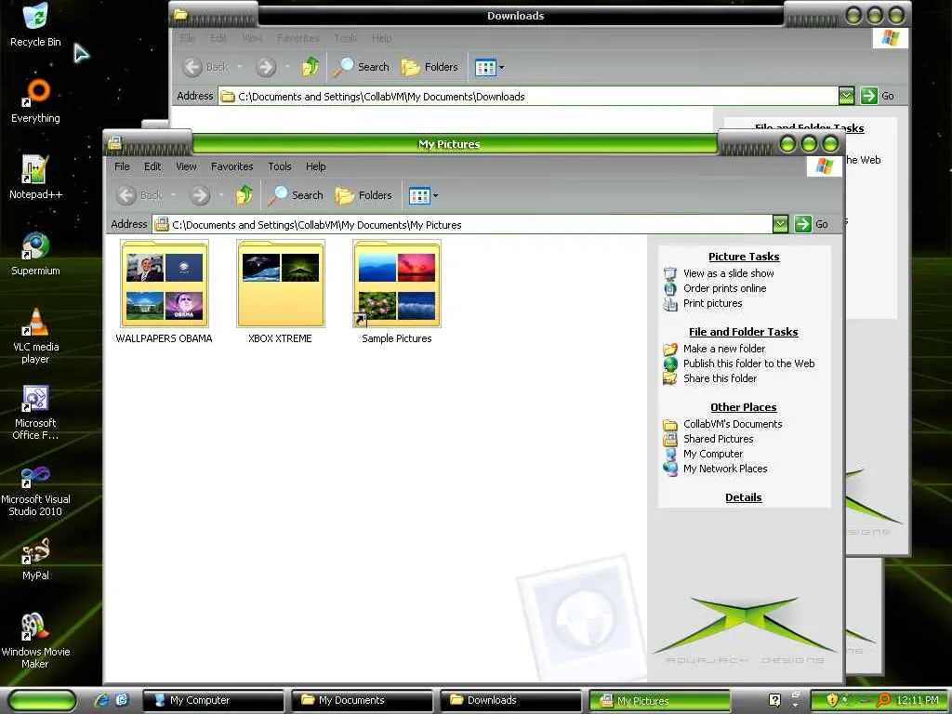Click Make a new folder
This screenshot has width=952, height=714.
tap(723, 349)
